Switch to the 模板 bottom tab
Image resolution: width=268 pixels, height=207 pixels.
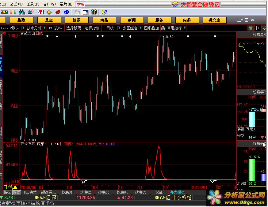pyautogui.click(x=17, y=192)
